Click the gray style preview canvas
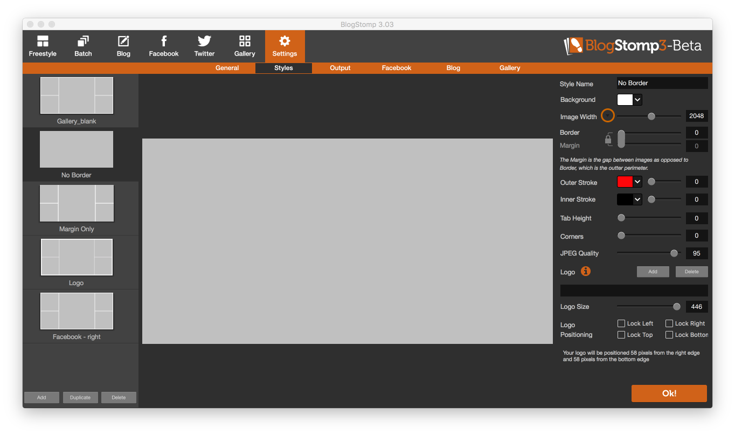735x435 pixels. coord(348,241)
